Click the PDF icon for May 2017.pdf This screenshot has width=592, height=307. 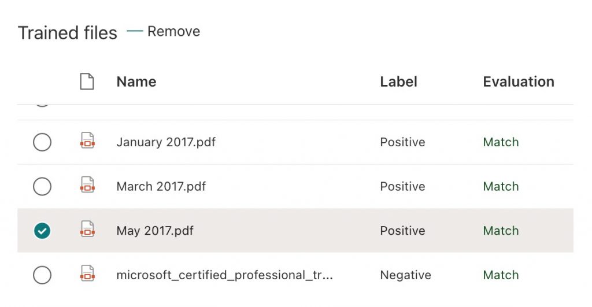87,230
